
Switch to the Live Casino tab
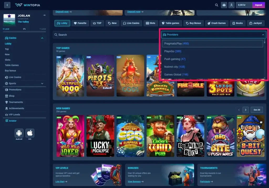click(131, 23)
